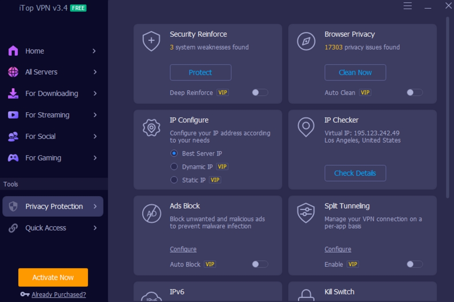Go to the Home menu item
Viewport: 454px width, 302px height.
(53, 51)
